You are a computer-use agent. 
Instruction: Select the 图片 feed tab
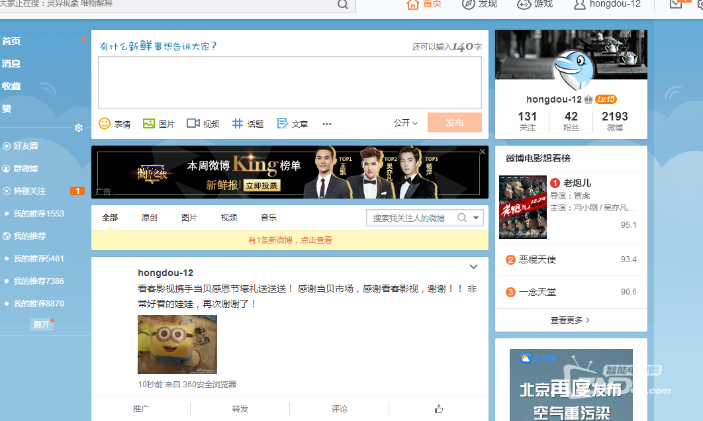(189, 218)
